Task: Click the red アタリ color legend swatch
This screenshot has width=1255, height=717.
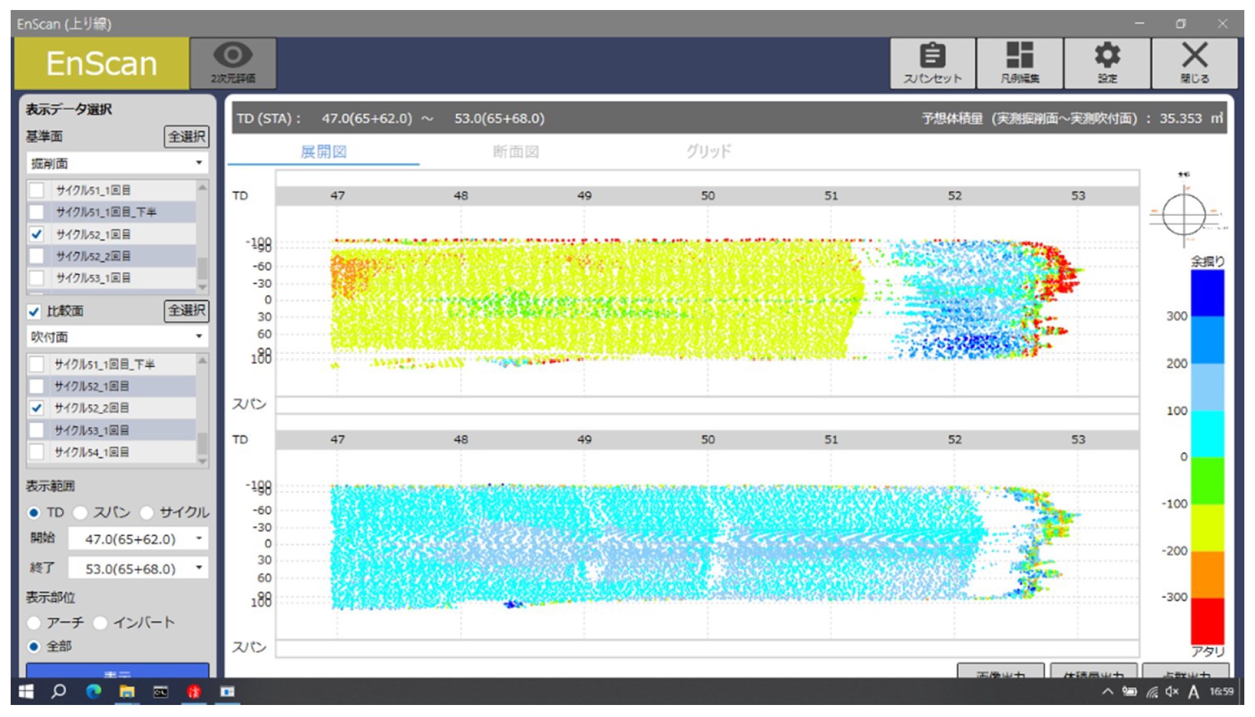Action: coord(1208,621)
